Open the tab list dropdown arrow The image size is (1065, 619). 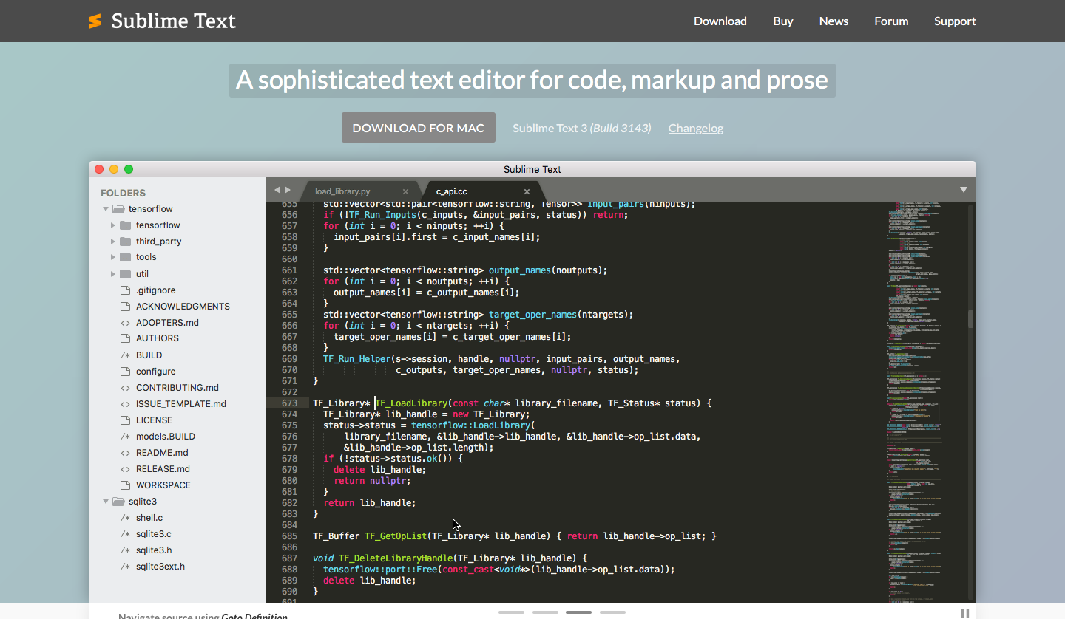click(x=963, y=190)
